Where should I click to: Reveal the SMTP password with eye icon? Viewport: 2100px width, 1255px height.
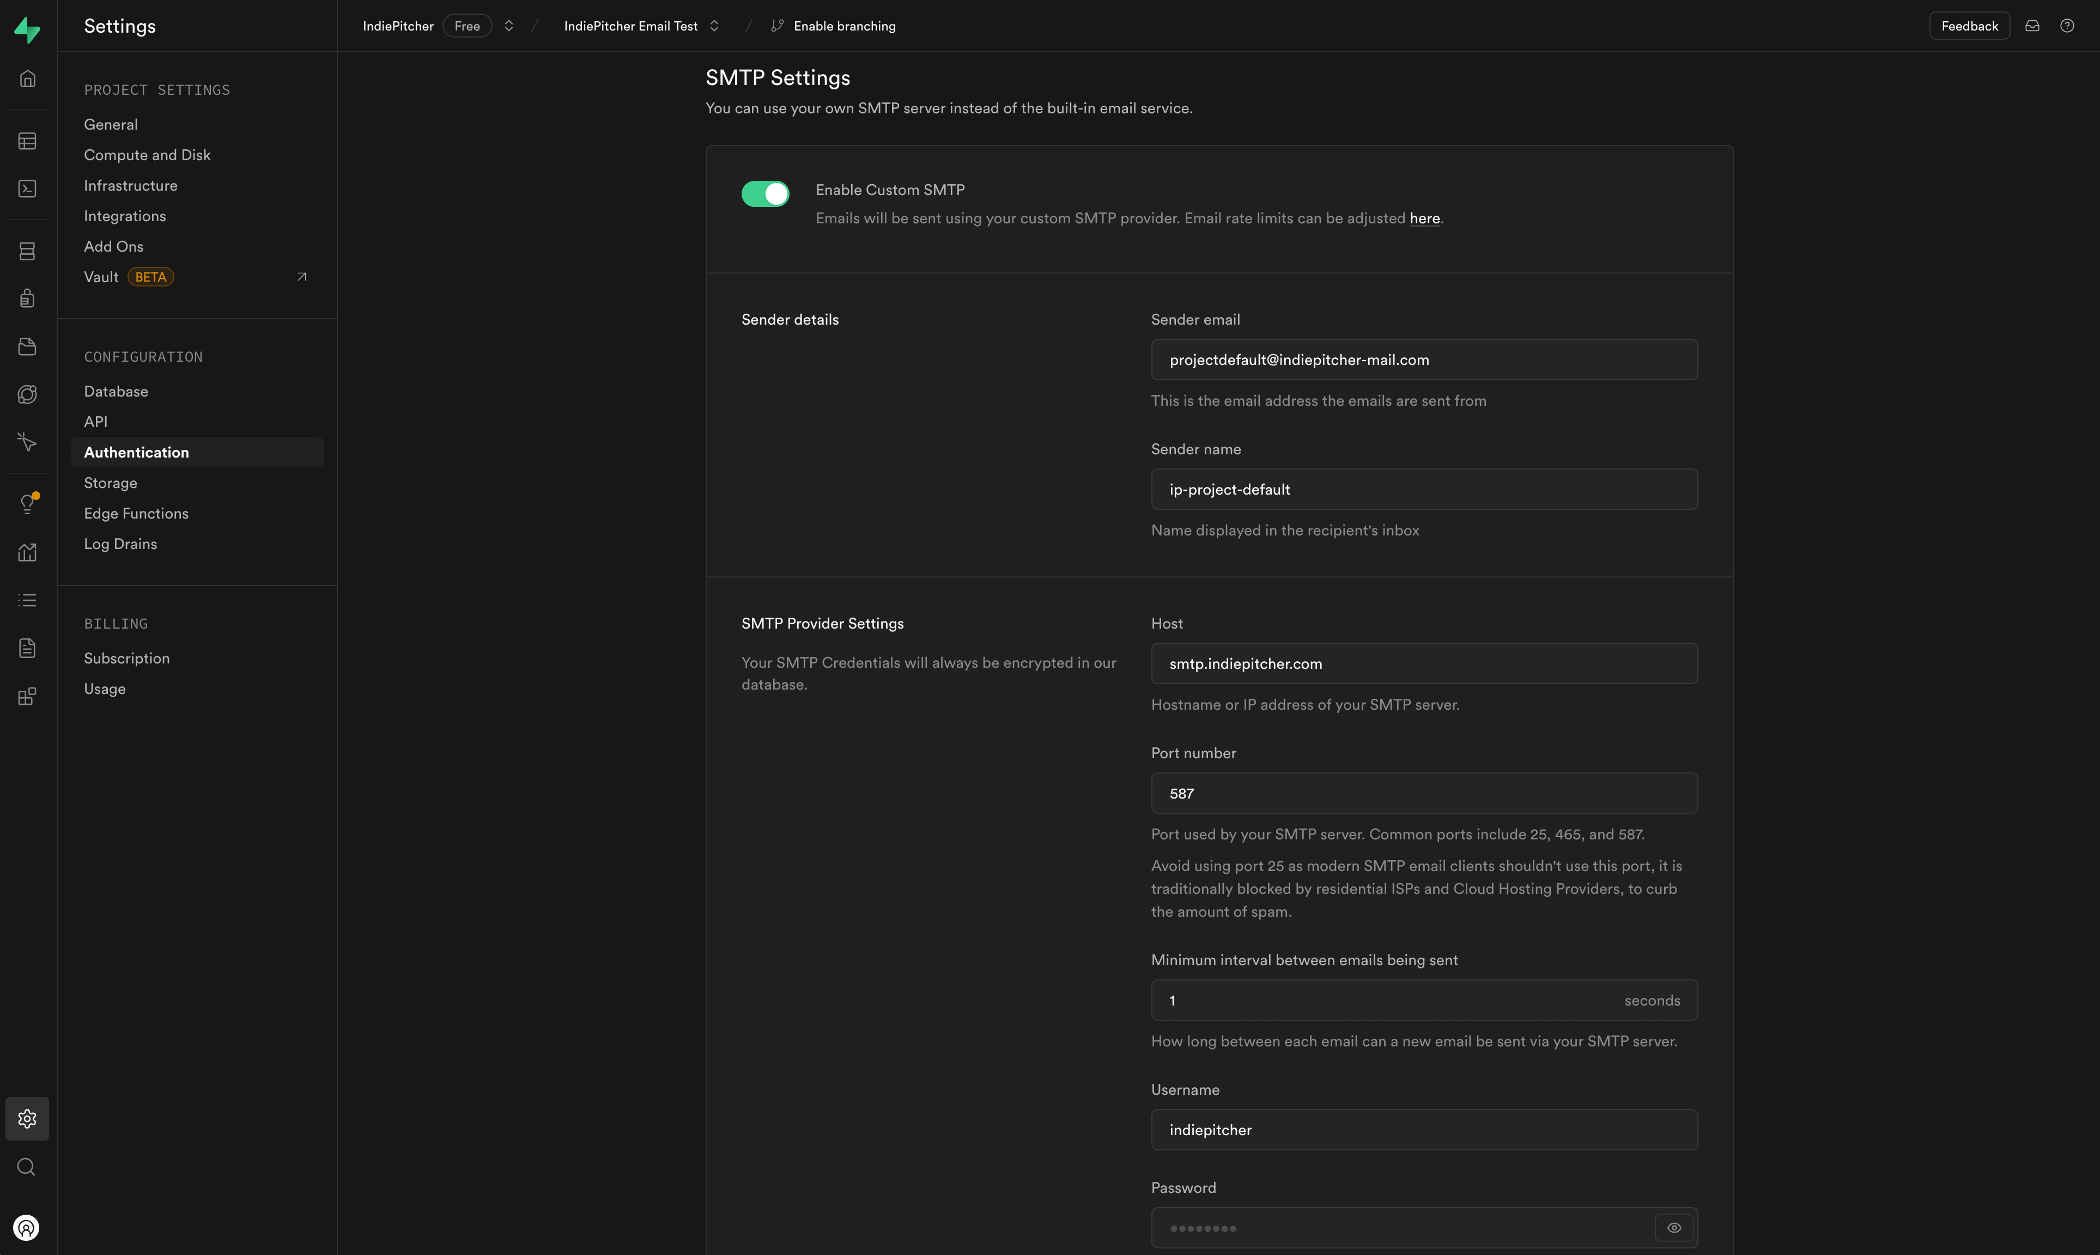[x=1674, y=1228]
